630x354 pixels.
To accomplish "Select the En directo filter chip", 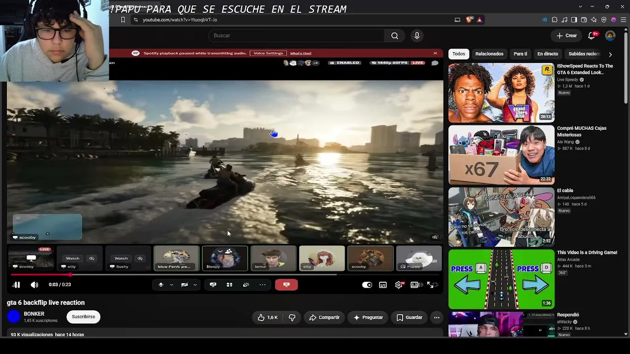I will tap(548, 54).
